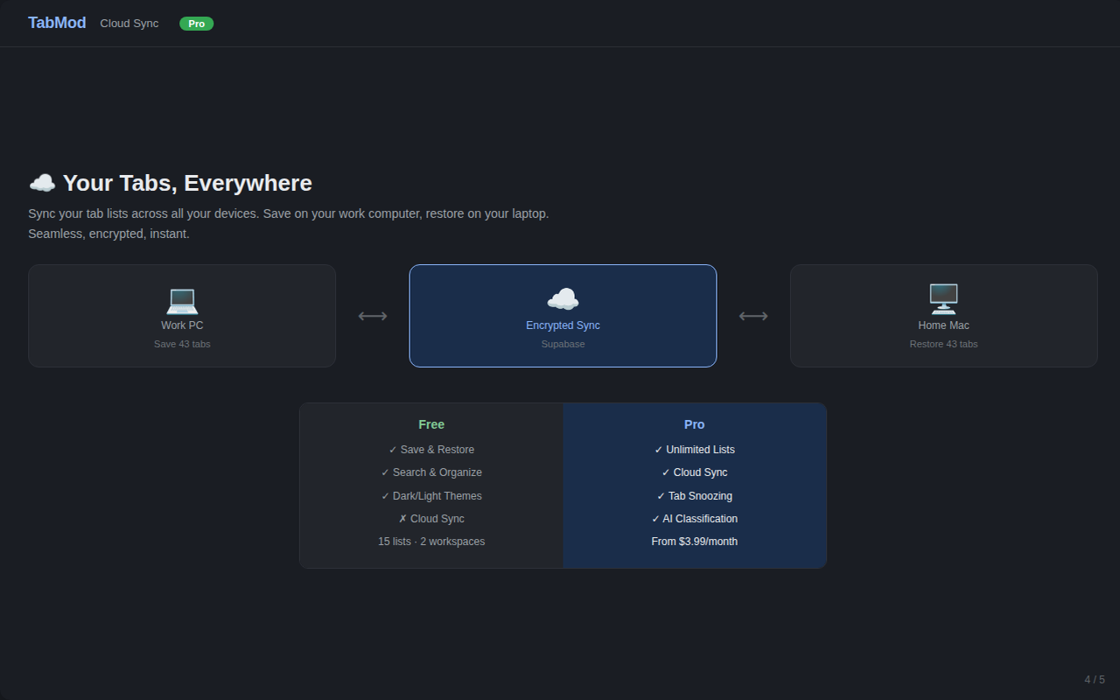This screenshot has height=700, width=1120.
Task: Select the Home Mac label
Action: [943, 325]
